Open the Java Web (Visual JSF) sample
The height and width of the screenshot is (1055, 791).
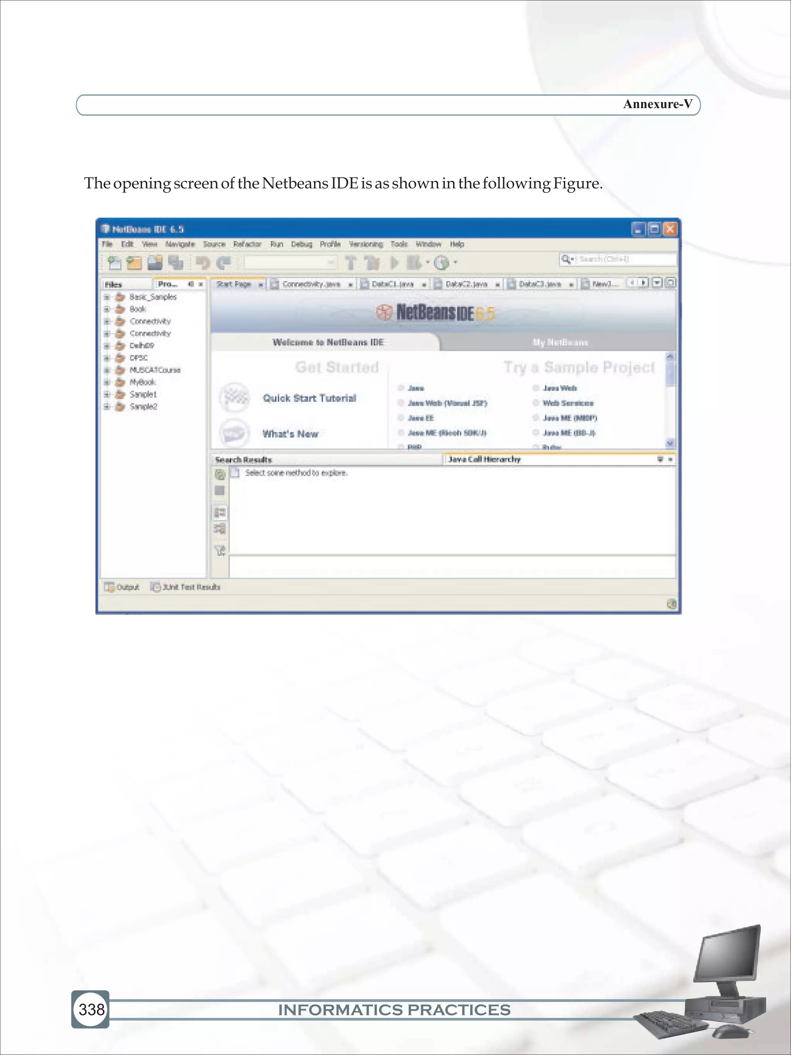[448, 403]
